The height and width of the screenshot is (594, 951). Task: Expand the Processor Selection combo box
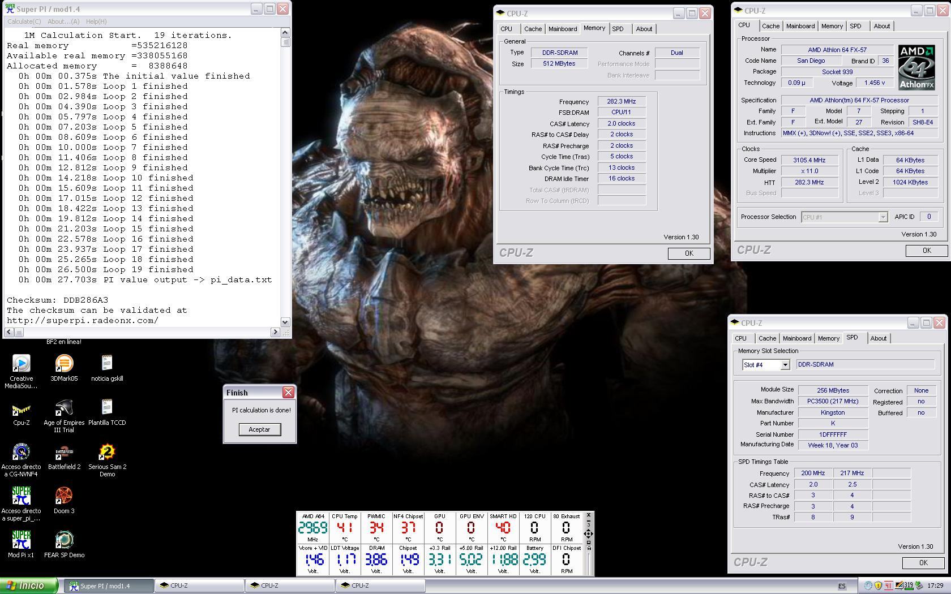tap(882, 217)
